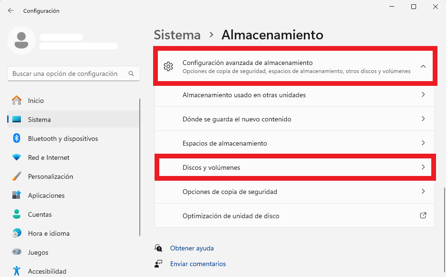Click the Obtener ayuda link

(192, 248)
